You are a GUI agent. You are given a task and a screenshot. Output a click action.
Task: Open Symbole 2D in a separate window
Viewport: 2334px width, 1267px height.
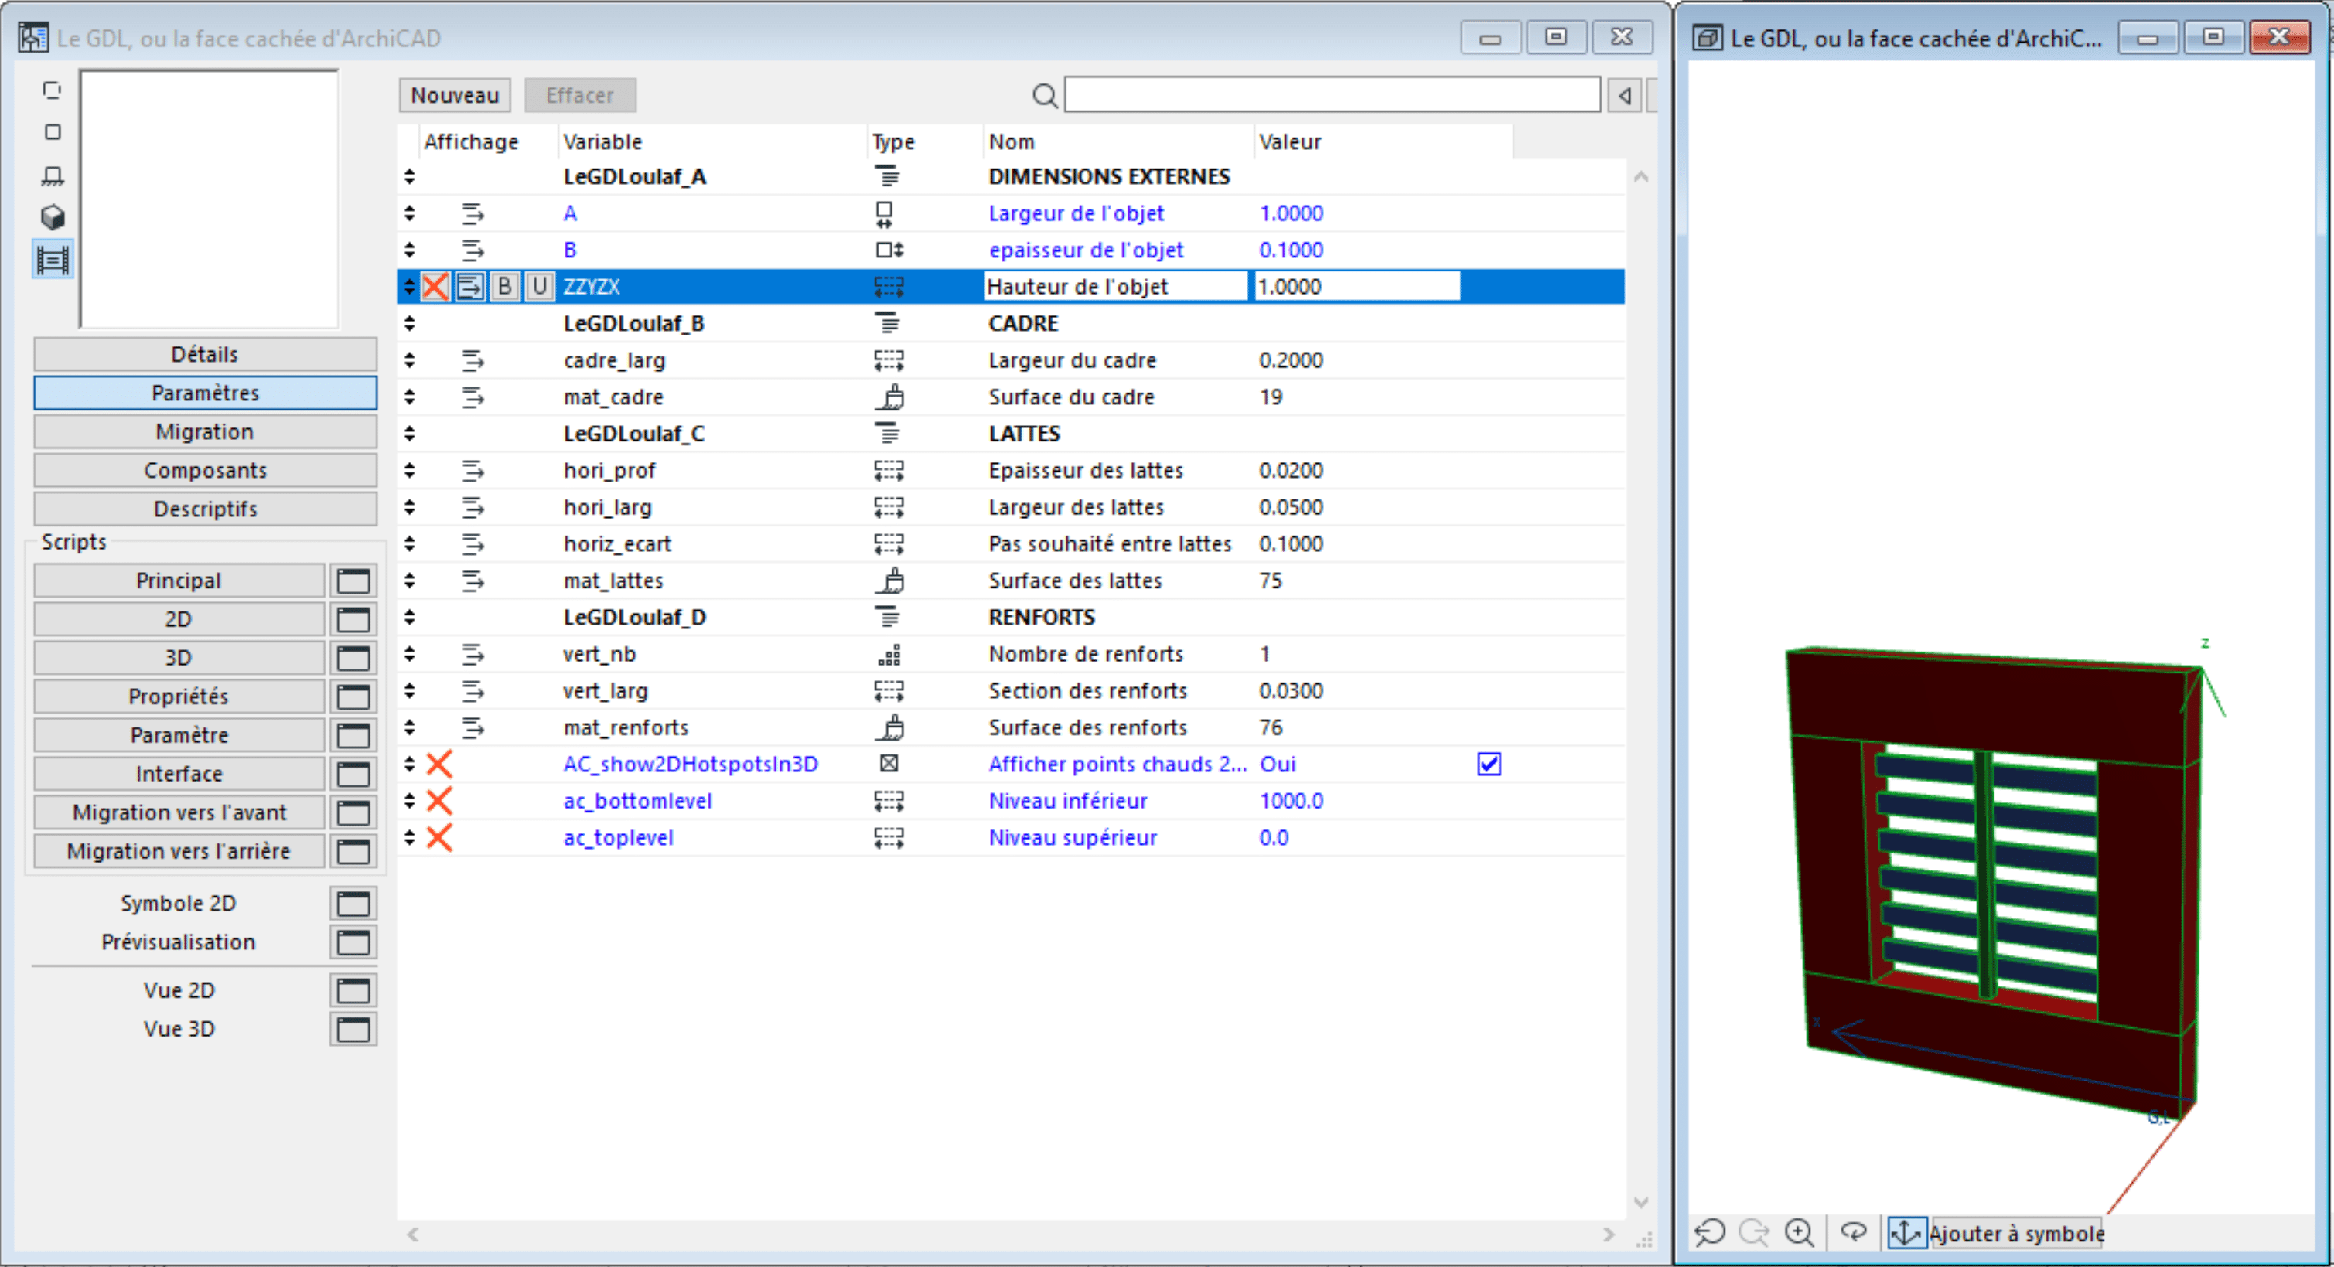353,904
